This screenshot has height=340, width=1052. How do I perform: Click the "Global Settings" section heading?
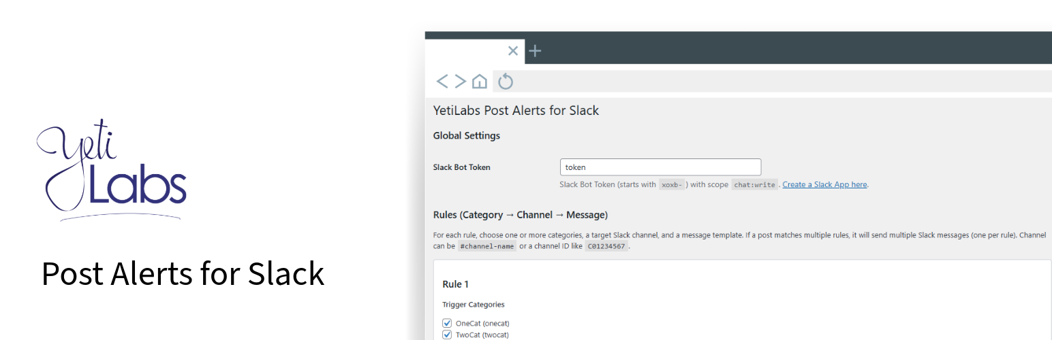(x=466, y=136)
